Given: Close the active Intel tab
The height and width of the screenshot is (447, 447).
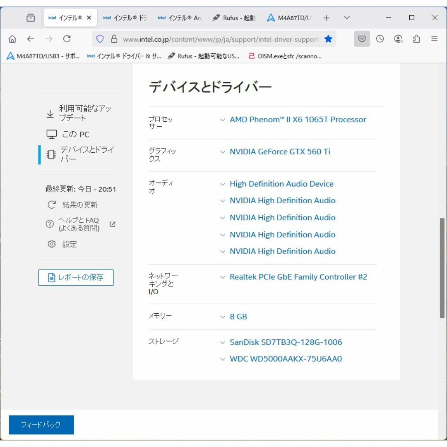Looking at the screenshot, I should pos(89,18).
